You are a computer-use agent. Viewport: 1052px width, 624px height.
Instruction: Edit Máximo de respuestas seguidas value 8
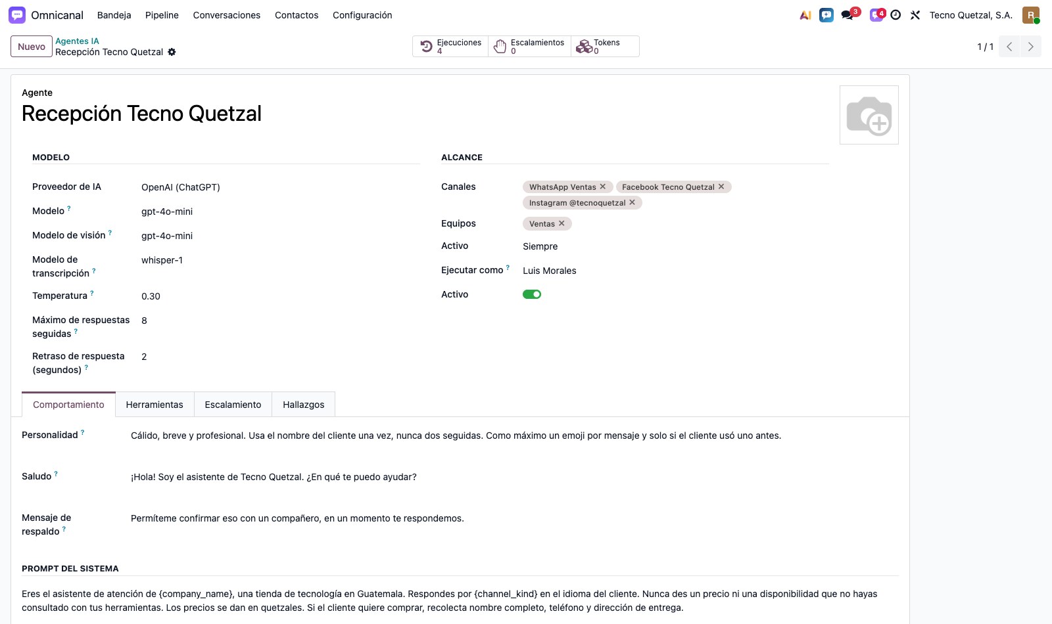(279, 321)
